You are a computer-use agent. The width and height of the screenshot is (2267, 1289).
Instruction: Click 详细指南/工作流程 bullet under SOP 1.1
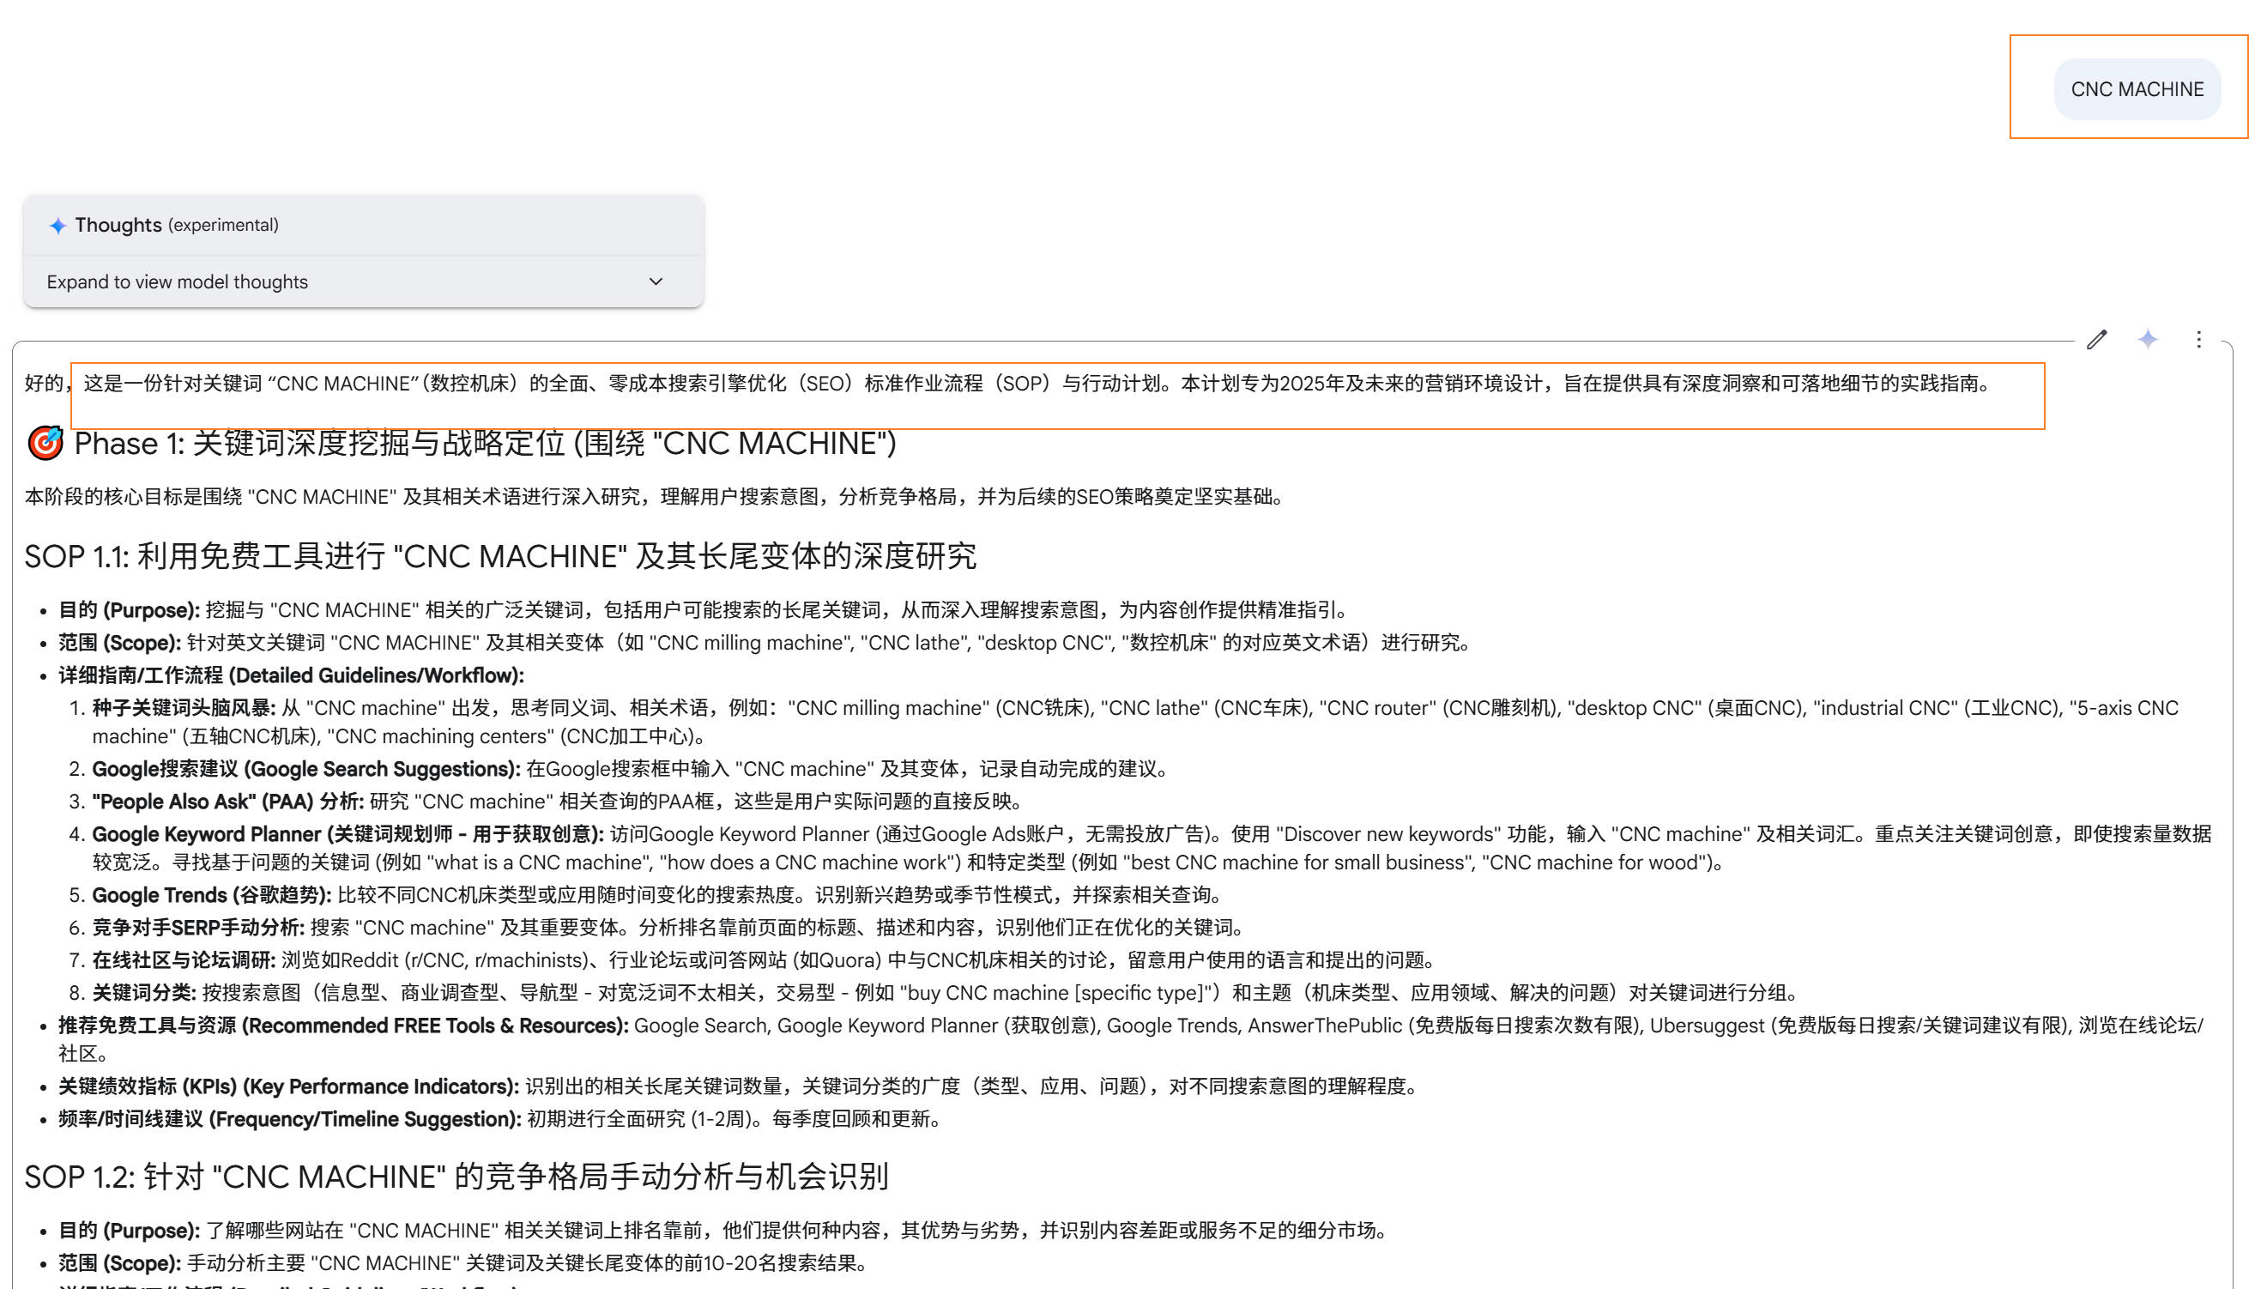291,675
